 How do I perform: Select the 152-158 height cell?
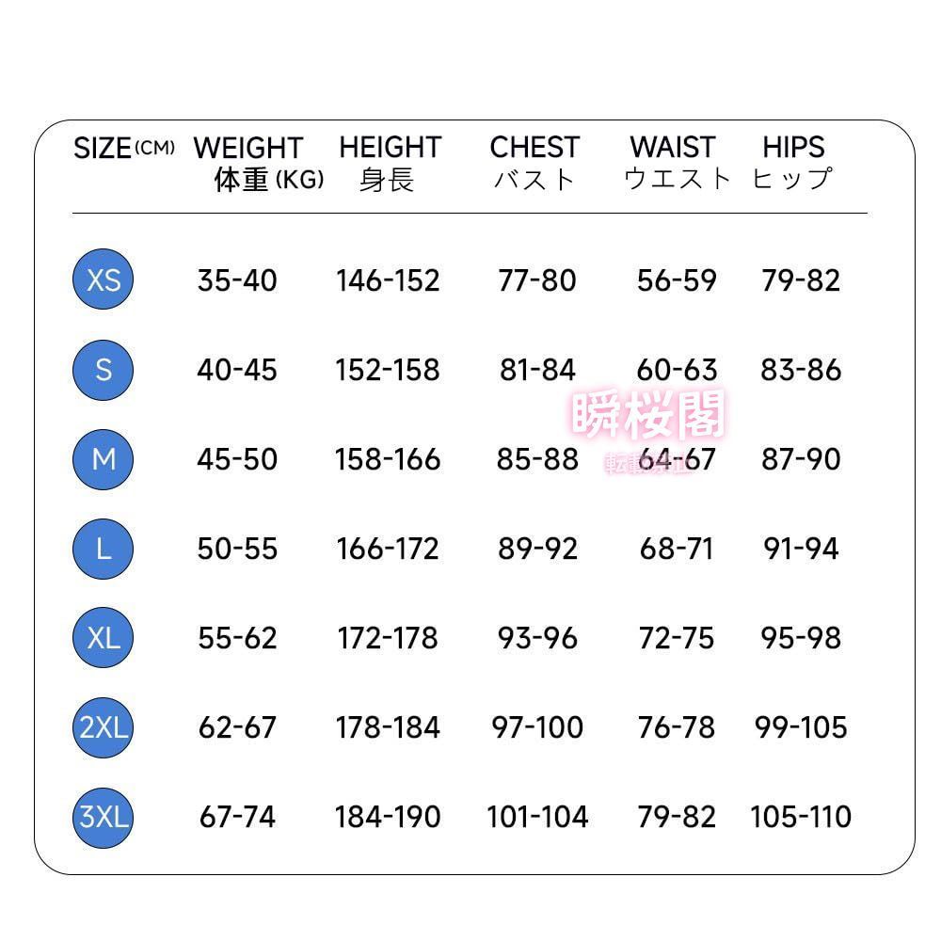(x=388, y=370)
